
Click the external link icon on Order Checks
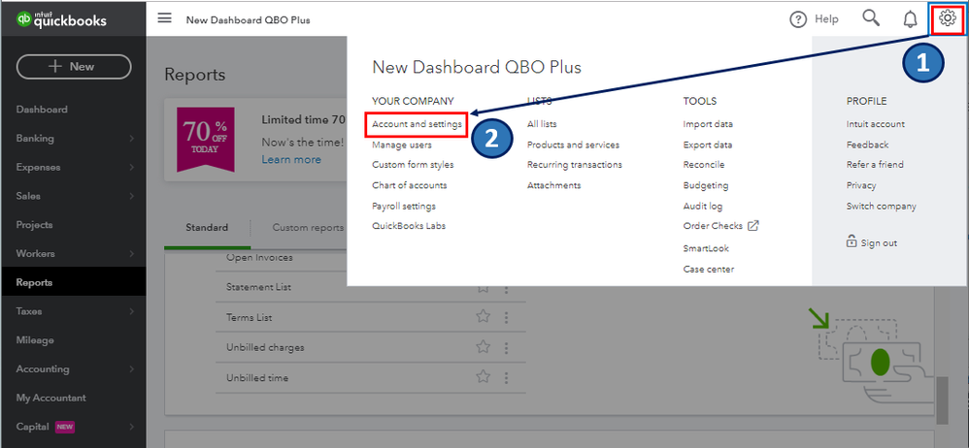753,225
